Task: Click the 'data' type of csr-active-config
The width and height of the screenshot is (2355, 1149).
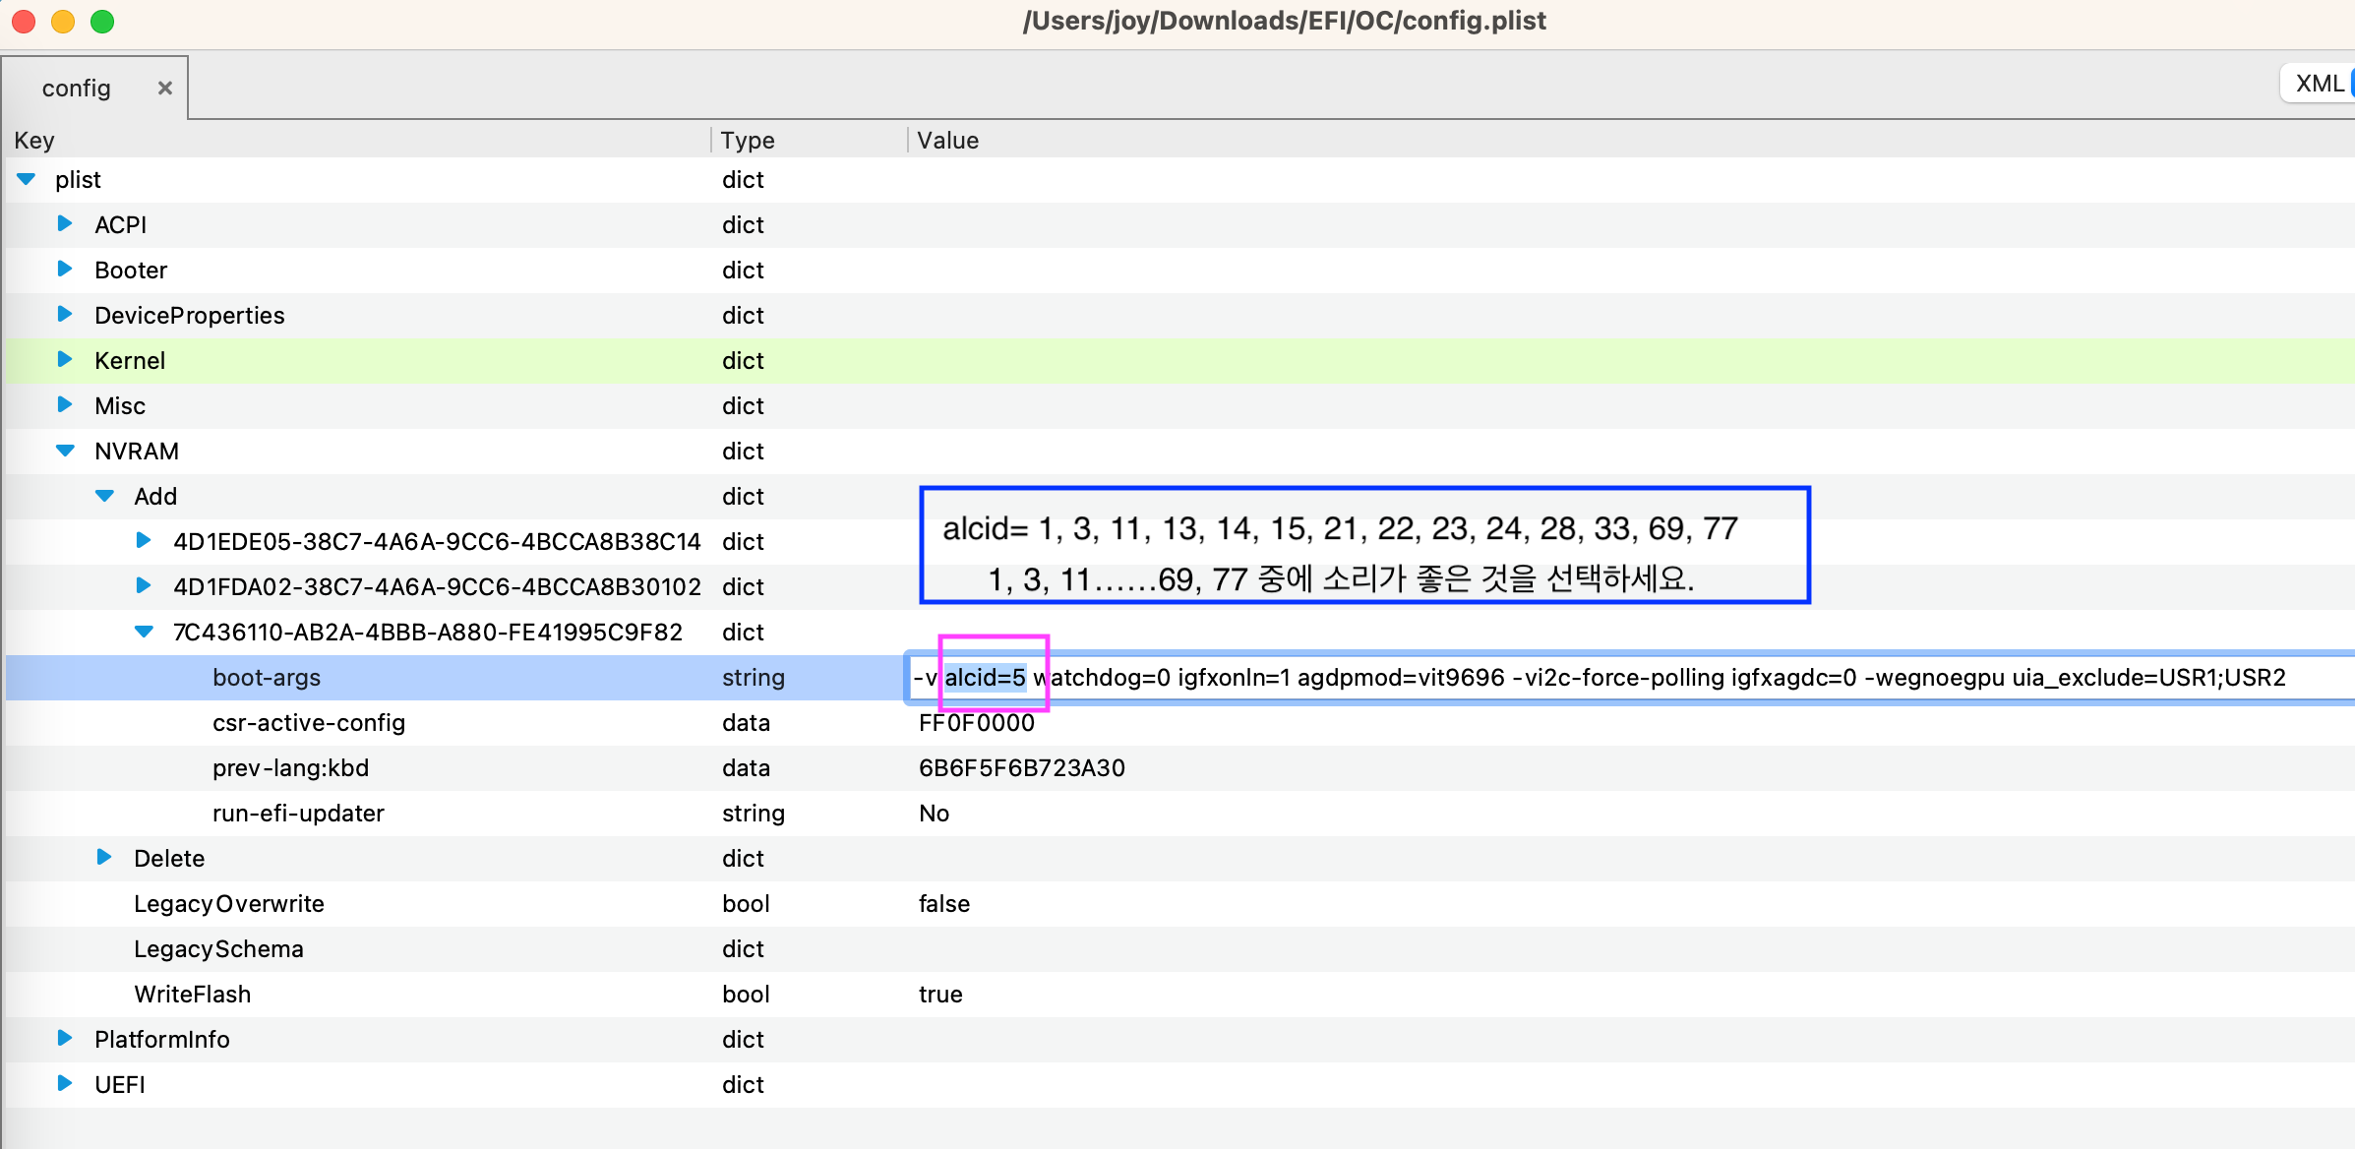Action: click(x=747, y=723)
